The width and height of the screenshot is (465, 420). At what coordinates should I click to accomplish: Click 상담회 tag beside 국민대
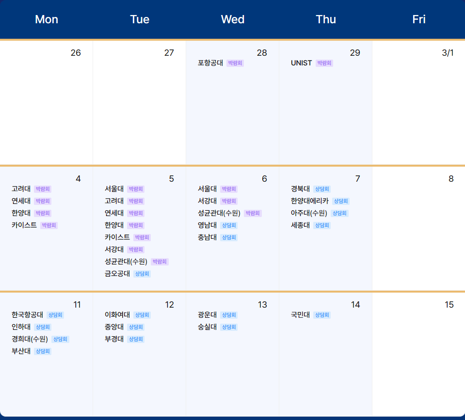(x=322, y=315)
